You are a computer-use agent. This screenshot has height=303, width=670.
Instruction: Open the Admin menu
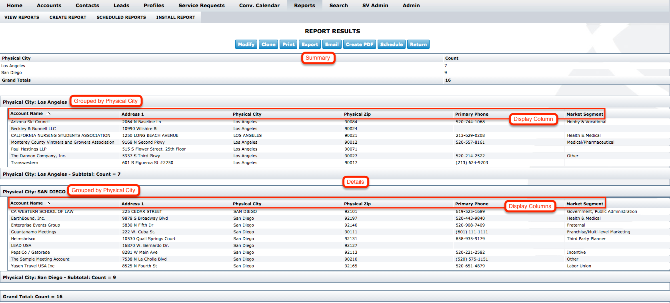point(411,6)
